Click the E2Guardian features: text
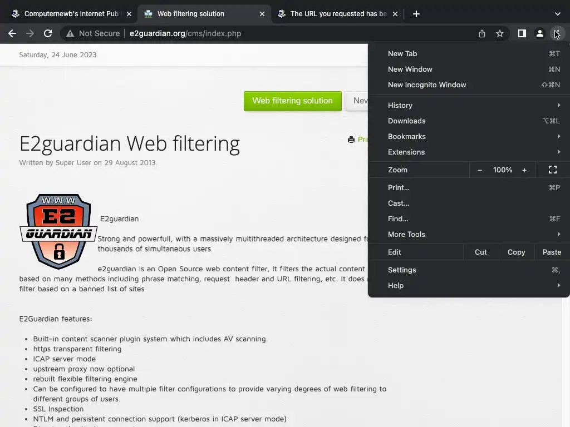This screenshot has height=427, width=570. click(x=56, y=319)
